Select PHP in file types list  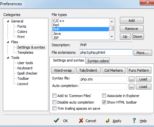click(x=81, y=29)
